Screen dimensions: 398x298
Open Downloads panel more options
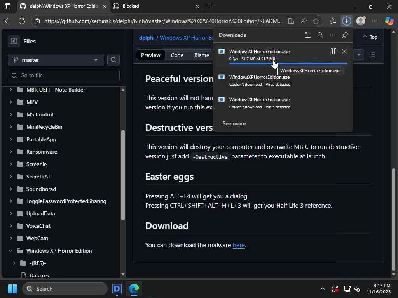333,35
